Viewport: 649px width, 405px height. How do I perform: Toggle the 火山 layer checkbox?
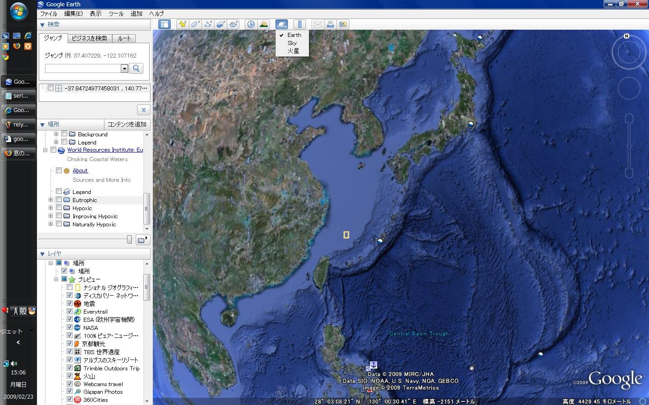click(x=69, y=376)
